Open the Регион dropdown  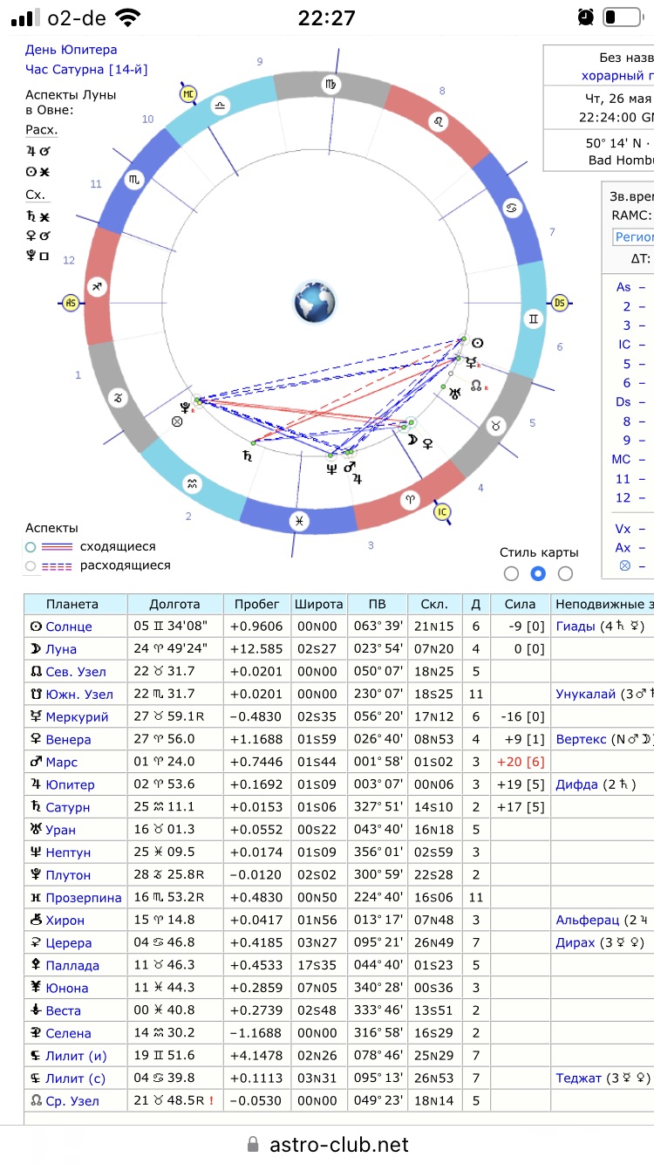click(633, 236)
